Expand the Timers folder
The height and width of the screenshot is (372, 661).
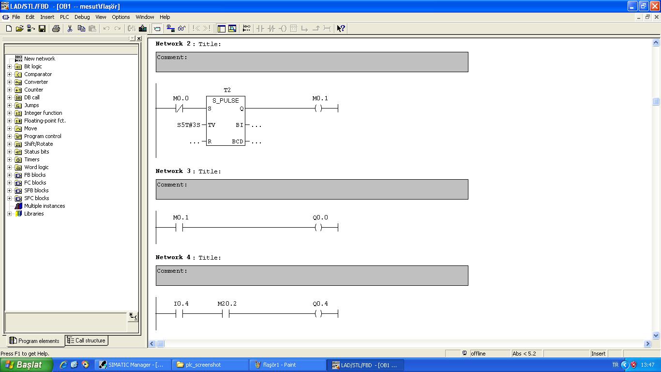tap(9, 159)
